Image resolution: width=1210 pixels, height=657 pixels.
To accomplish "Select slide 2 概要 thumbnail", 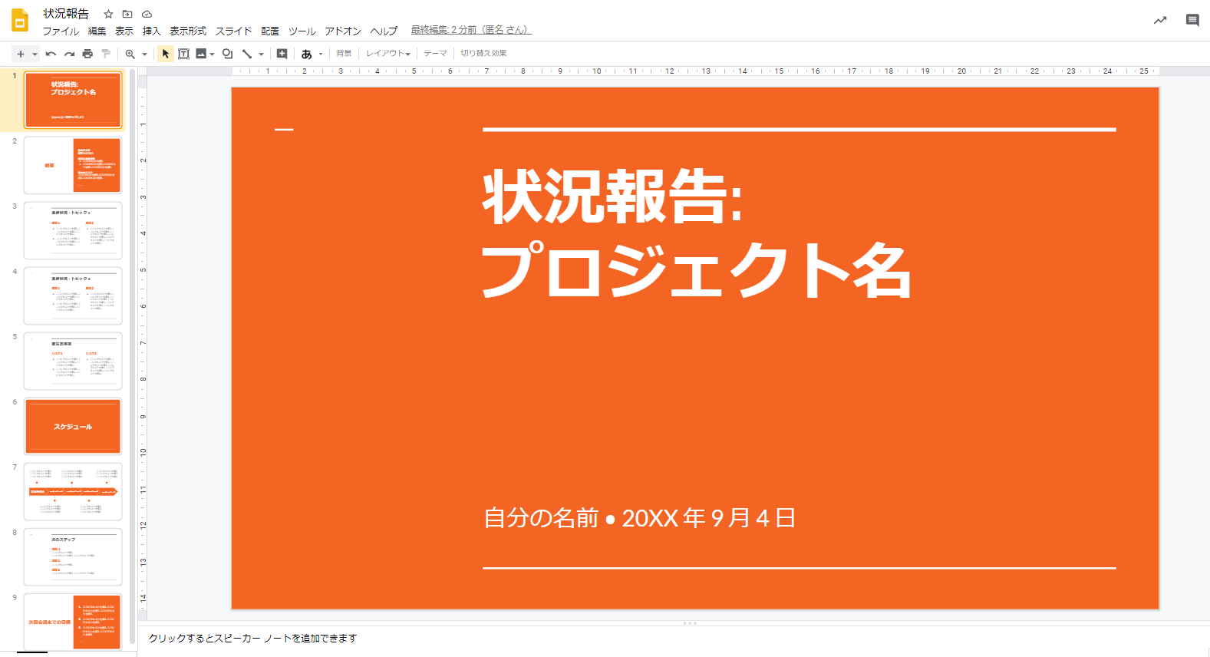I will tap(73, 165).
